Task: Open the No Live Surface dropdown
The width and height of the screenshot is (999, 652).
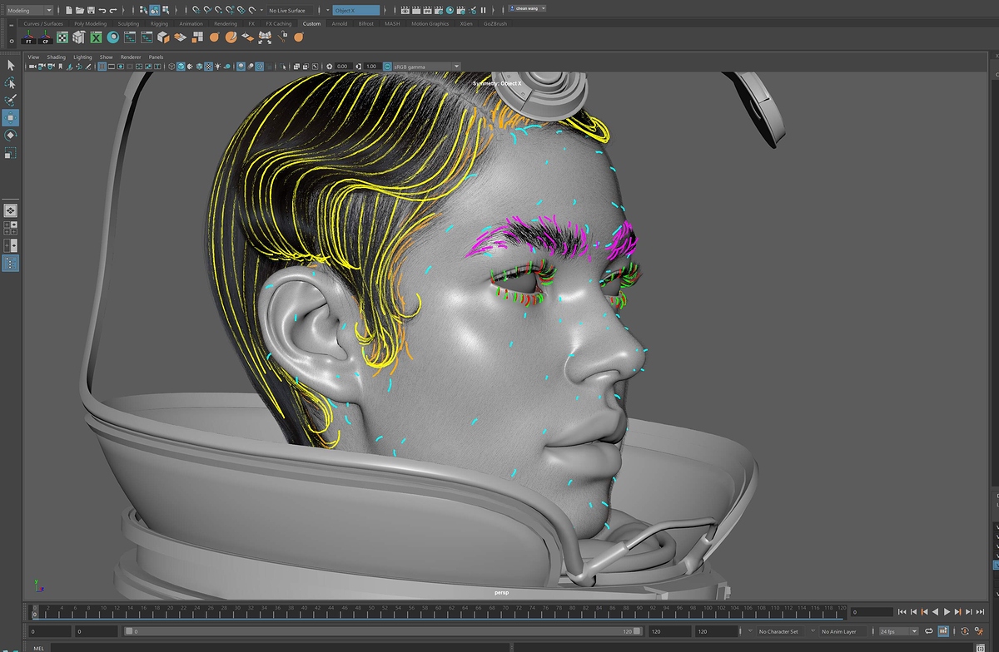Action: coord(291,10)
